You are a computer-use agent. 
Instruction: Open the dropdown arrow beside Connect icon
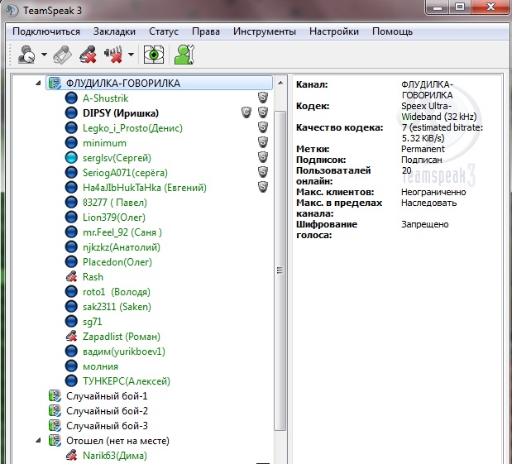click(44, 55)
